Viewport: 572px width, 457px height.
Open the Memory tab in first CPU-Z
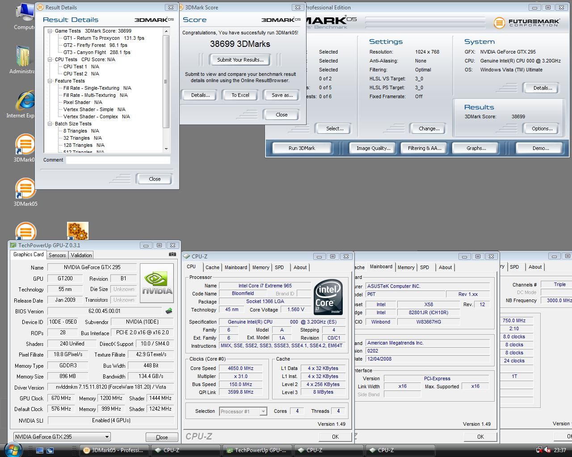tap(261, 267)
